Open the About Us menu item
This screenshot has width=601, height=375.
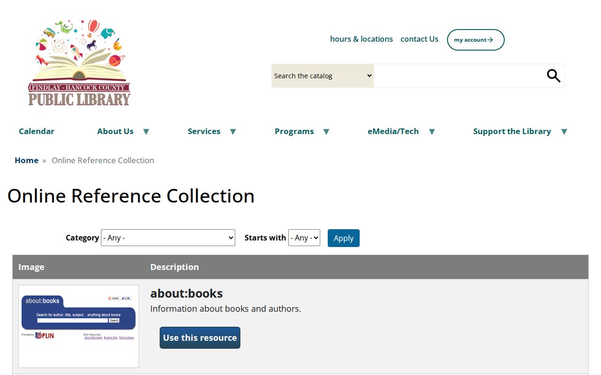[116, 131]
